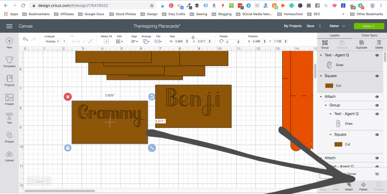Open the Projects panel in sidebar
This screenshot has height=194, width=387.
pos(9,81)
